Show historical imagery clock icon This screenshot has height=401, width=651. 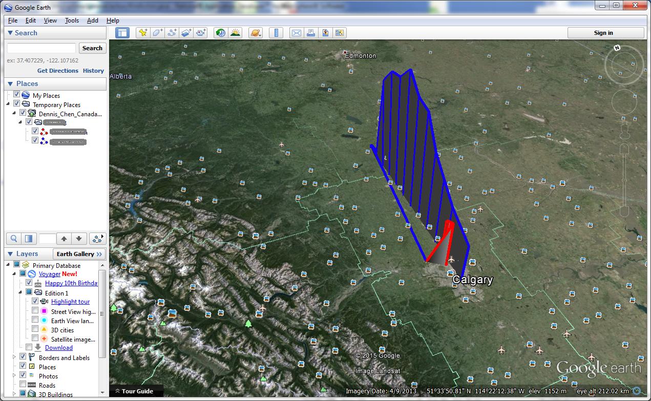[221, 33]
